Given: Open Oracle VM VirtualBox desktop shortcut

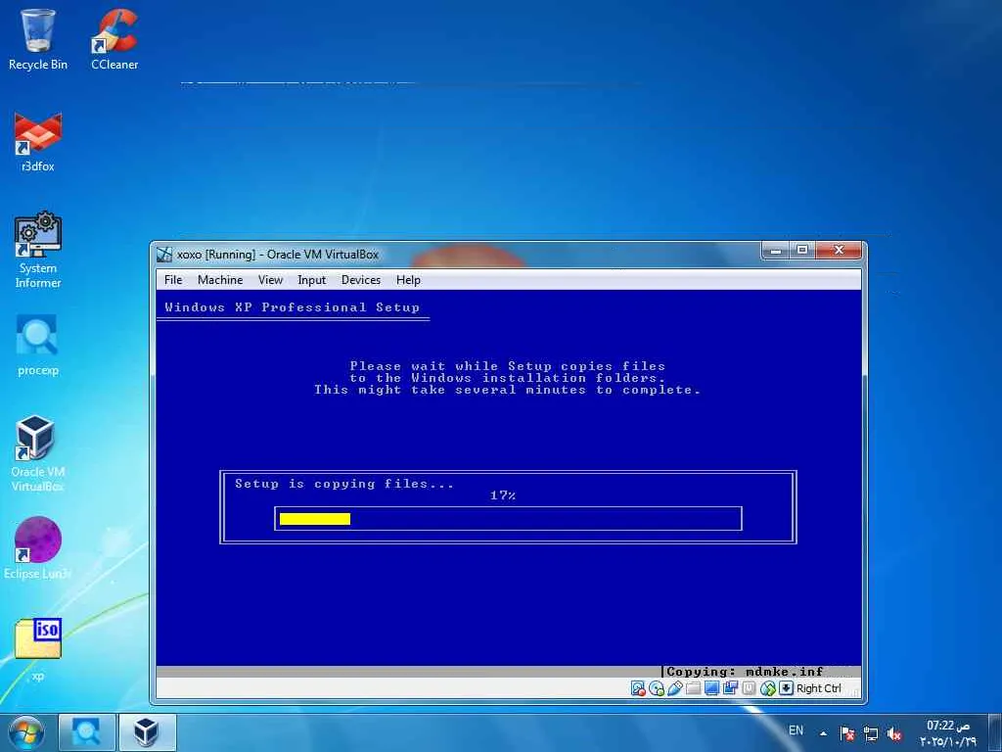Looking at the screenshot, I should click(x=38, y=453).
